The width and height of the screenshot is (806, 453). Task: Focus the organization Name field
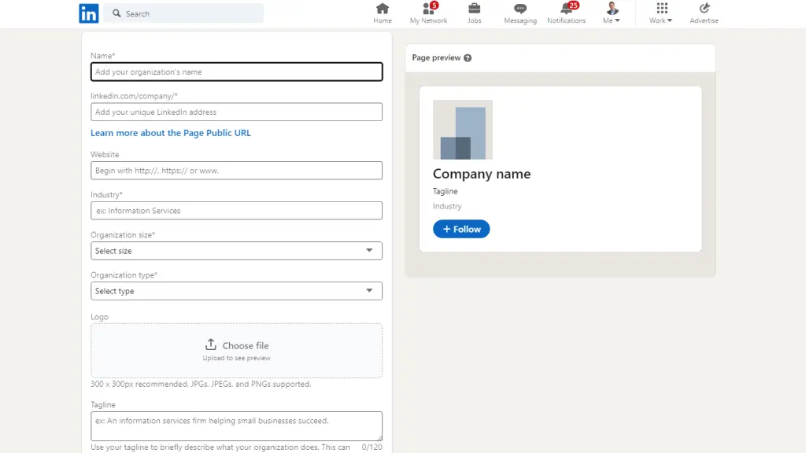coord(236,72)
